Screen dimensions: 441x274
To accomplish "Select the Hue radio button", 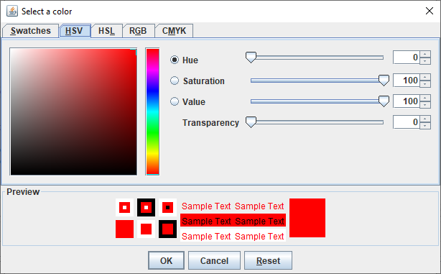I will click(x=175, y=60).
